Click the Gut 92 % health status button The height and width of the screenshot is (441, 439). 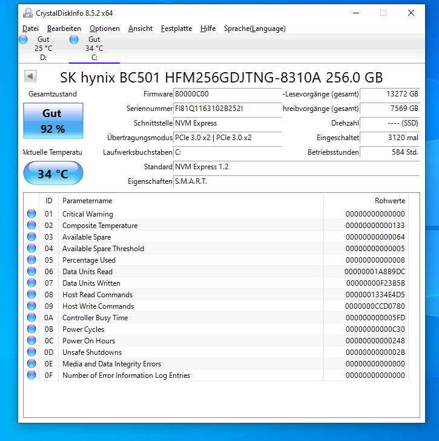[53, 121]
